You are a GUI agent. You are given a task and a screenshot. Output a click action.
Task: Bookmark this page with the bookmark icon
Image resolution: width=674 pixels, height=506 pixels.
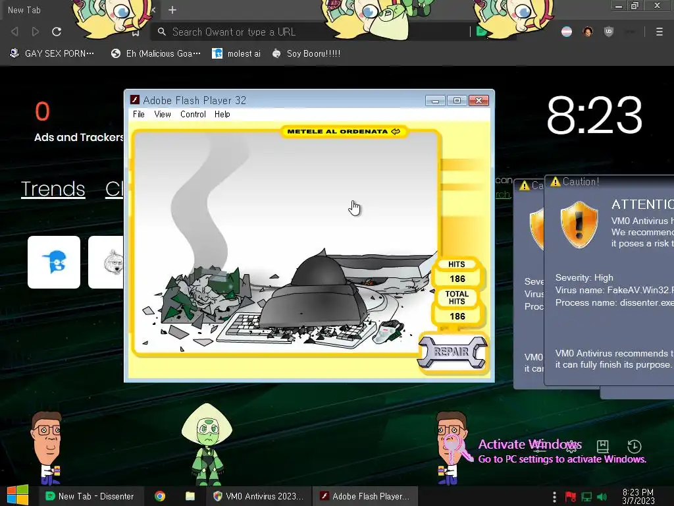pyautogui.click(x=136, y=33)
